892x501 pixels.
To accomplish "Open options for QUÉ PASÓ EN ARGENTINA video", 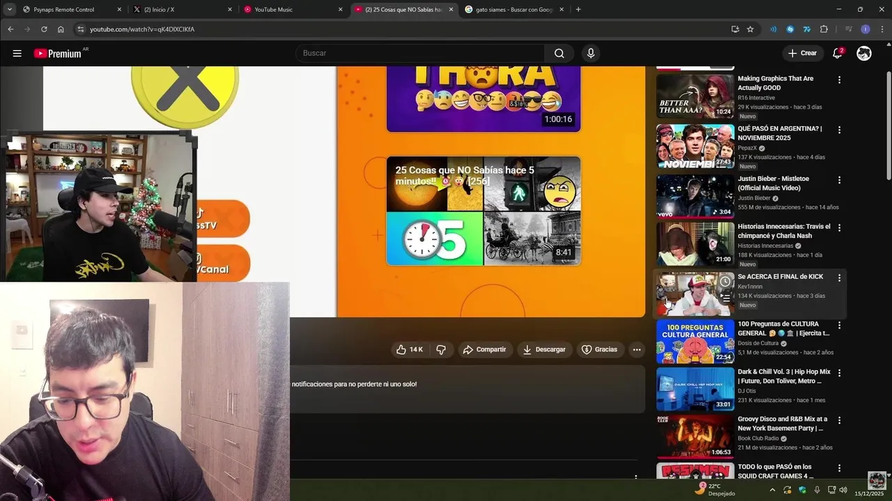I will pos(839,130).
